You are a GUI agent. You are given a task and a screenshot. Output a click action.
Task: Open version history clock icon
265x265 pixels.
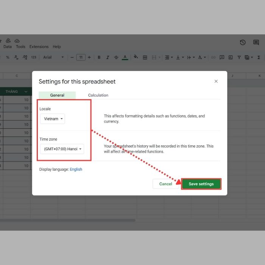243,42
